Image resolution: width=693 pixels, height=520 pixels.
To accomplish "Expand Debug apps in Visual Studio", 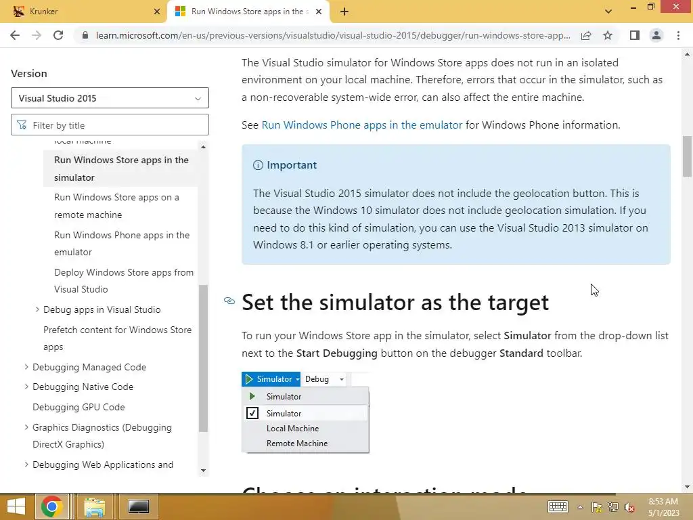I will point(37,309).
